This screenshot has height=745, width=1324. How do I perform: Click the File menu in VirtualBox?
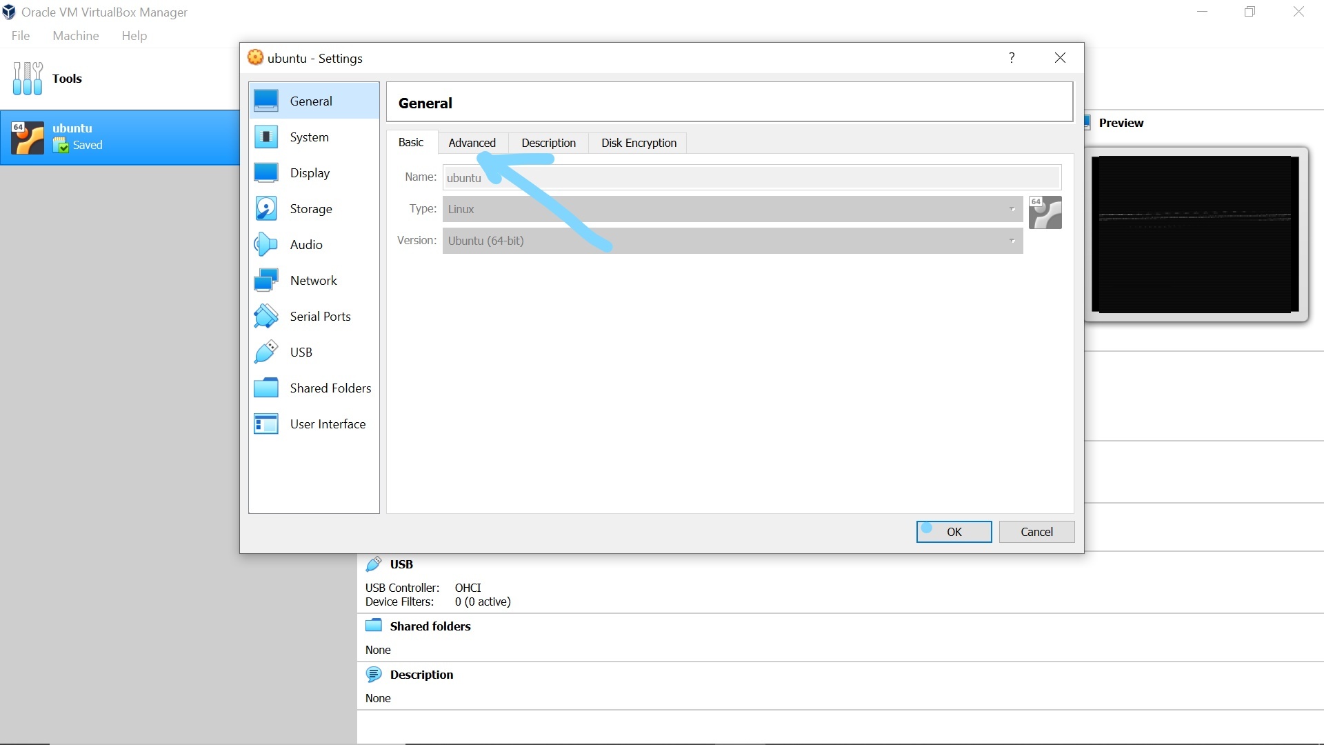[x=20, y=34]
